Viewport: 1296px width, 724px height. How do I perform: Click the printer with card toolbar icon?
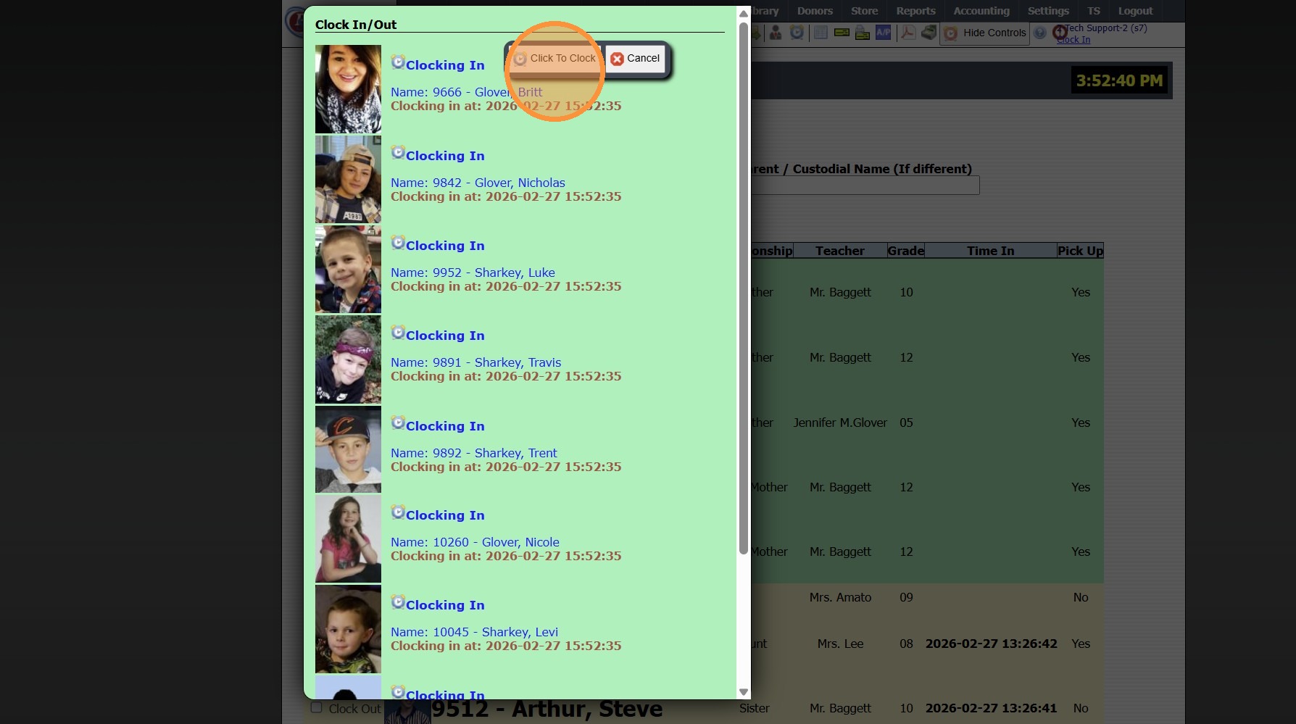click(863, 33)
